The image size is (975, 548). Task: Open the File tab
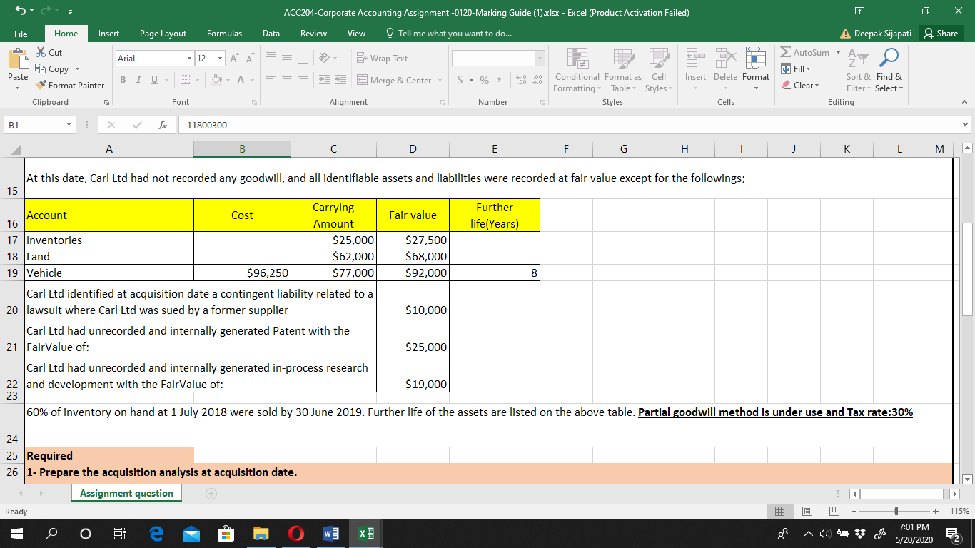click(x=21, y=34)
